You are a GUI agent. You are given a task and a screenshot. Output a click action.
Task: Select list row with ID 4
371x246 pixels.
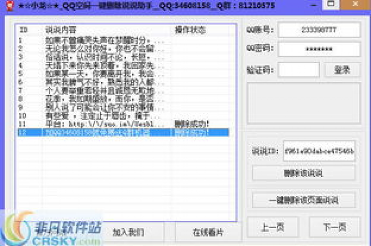(x=124, y=66)
